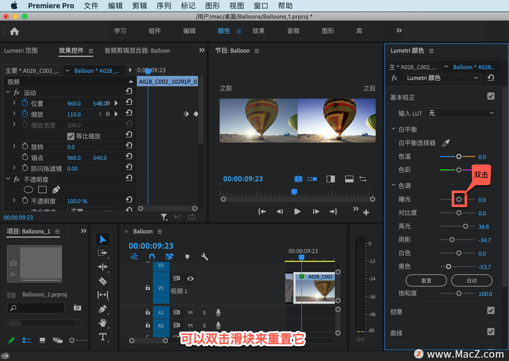The width and height of the screenshot is (509, 361).
Task: Step forward one frame
Action: (316, 211)
